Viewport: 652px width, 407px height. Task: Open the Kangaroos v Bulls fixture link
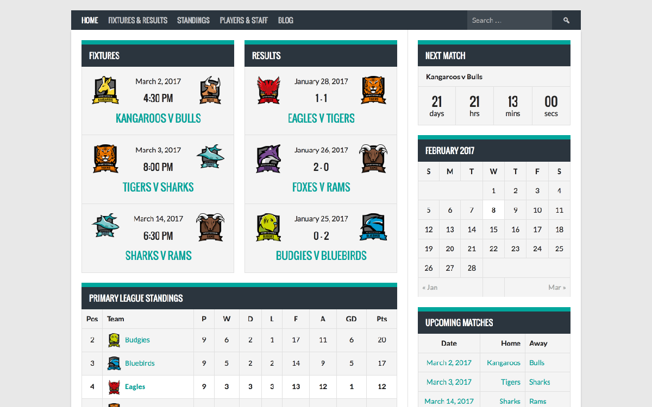coord(158,118)
